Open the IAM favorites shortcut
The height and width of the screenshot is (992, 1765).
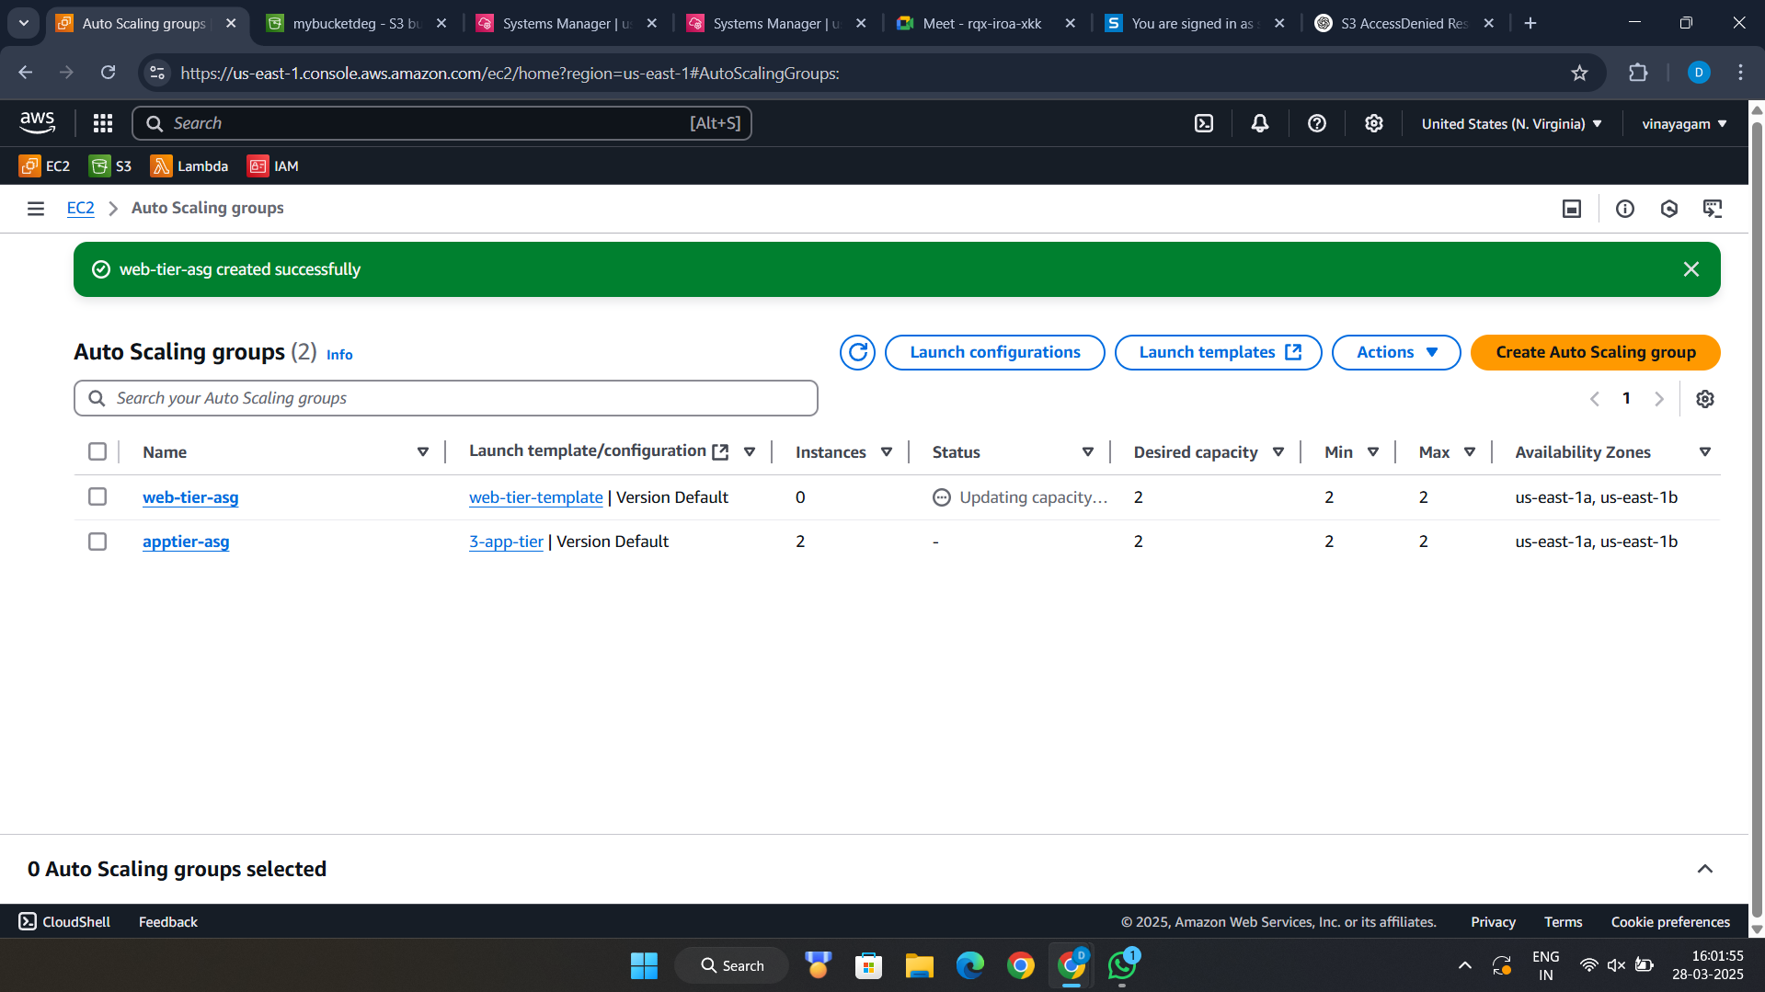point(273,166)
